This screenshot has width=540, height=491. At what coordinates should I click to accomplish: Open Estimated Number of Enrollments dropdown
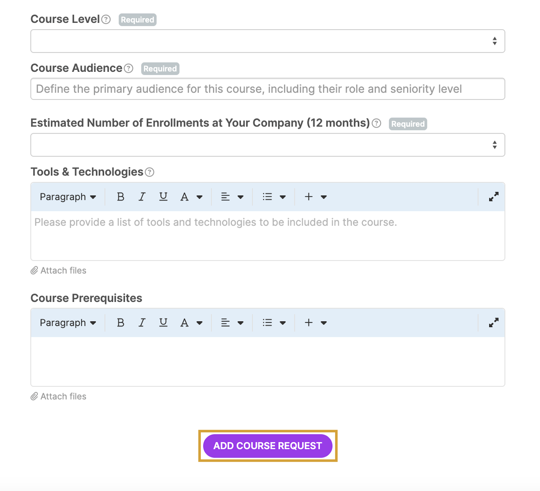[267, 145]
